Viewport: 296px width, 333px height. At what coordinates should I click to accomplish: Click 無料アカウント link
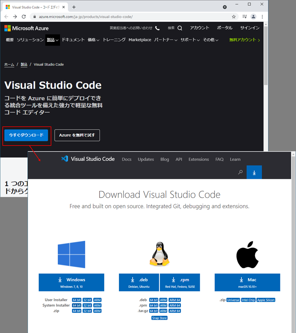pyautogui.click(x=245, y=40)
